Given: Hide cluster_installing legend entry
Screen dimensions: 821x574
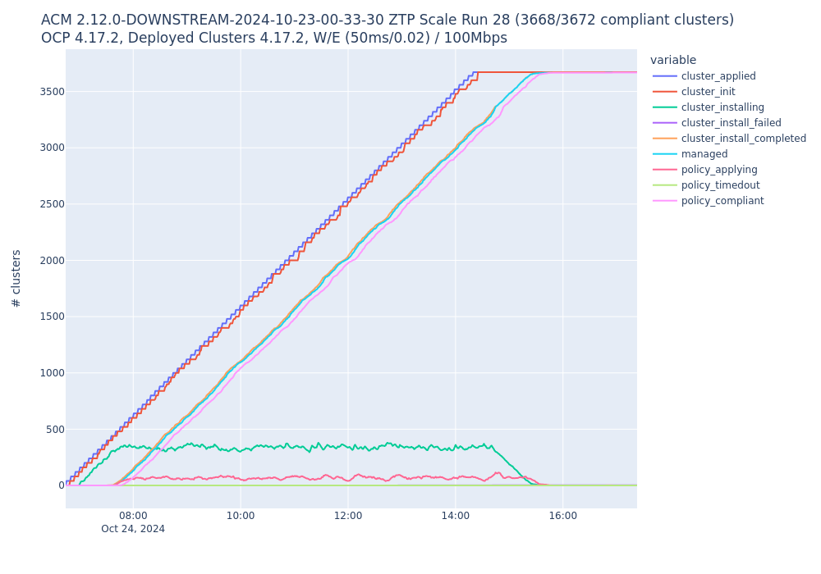Looking at the screenshot, I should point(708,107).
